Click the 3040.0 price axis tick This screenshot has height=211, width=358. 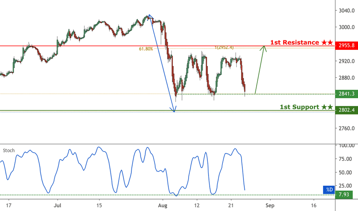click(x=346, y=10)
